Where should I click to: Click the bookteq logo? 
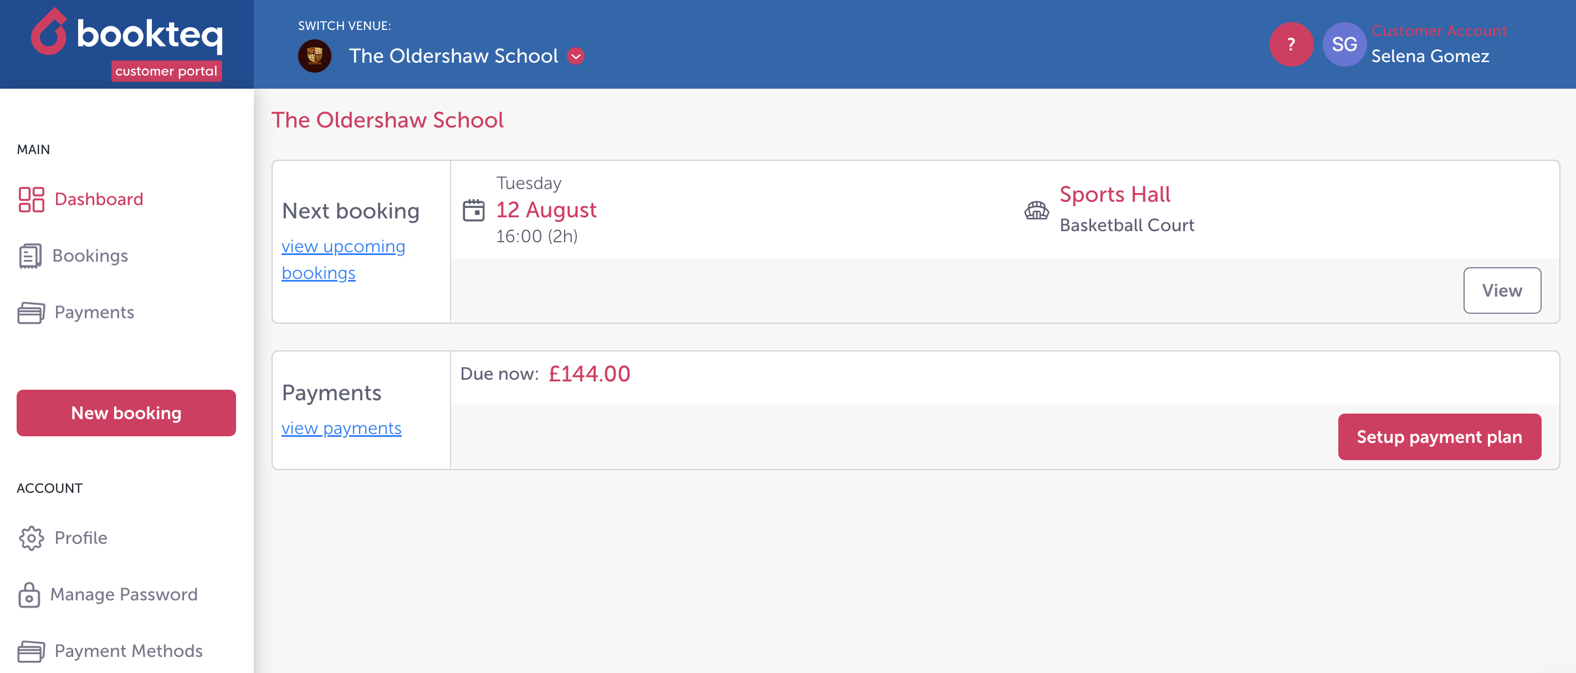tap(127, 44)
